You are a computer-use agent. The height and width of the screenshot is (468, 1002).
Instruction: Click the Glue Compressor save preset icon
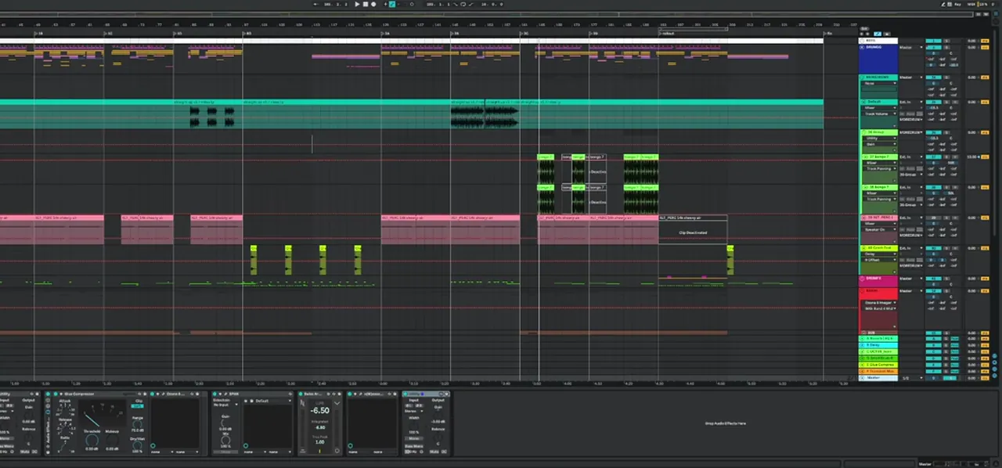145,394
